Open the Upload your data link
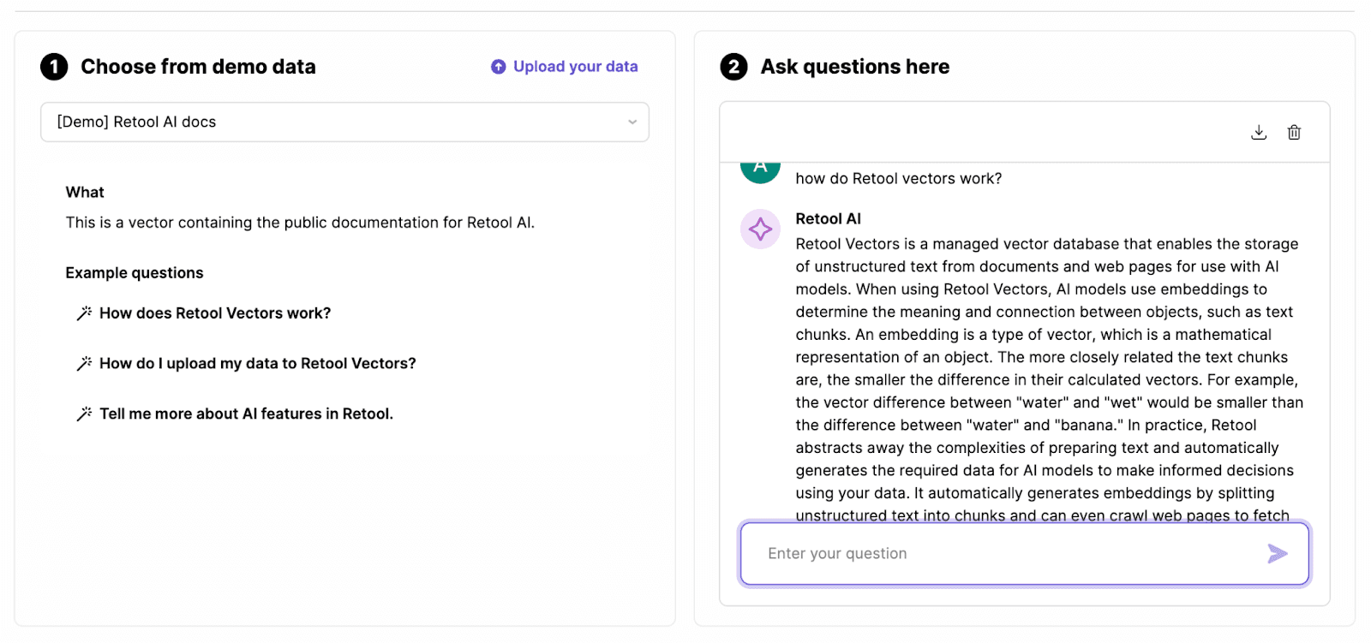The width and height of the screenshot is (1371, 643). tap(575, 67)
